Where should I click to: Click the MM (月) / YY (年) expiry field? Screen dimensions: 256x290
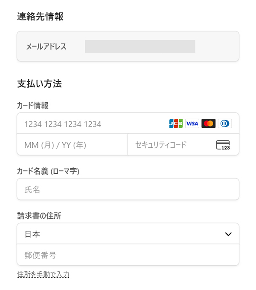click(x=72, y=145)
